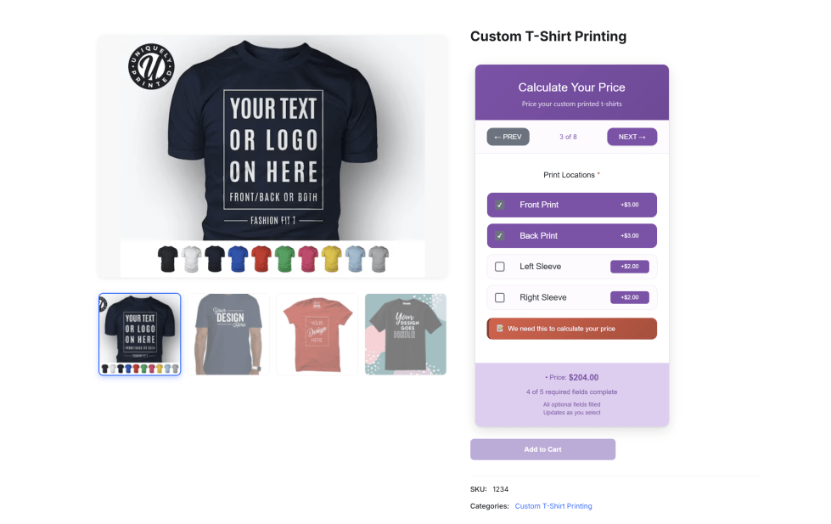Viewport: 831px width, 524px height.
Task: Open the Custom T-Shirt Printing category link
Action: click(553, 506)
